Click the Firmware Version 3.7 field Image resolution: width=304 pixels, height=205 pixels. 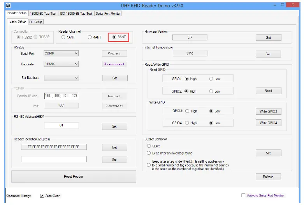pyautogui.click(x=190, y=37)
